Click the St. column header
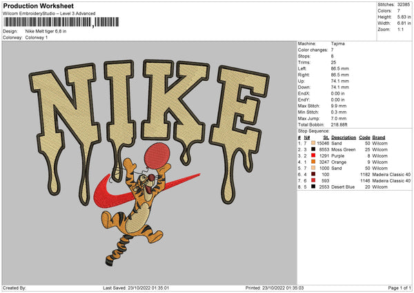The height and width of the screenshot is (293, 414). [326, 138]
